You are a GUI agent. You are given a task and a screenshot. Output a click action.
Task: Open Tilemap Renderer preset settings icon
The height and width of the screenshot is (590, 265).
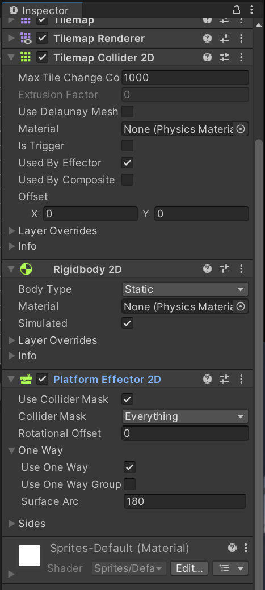click(224, 38)
